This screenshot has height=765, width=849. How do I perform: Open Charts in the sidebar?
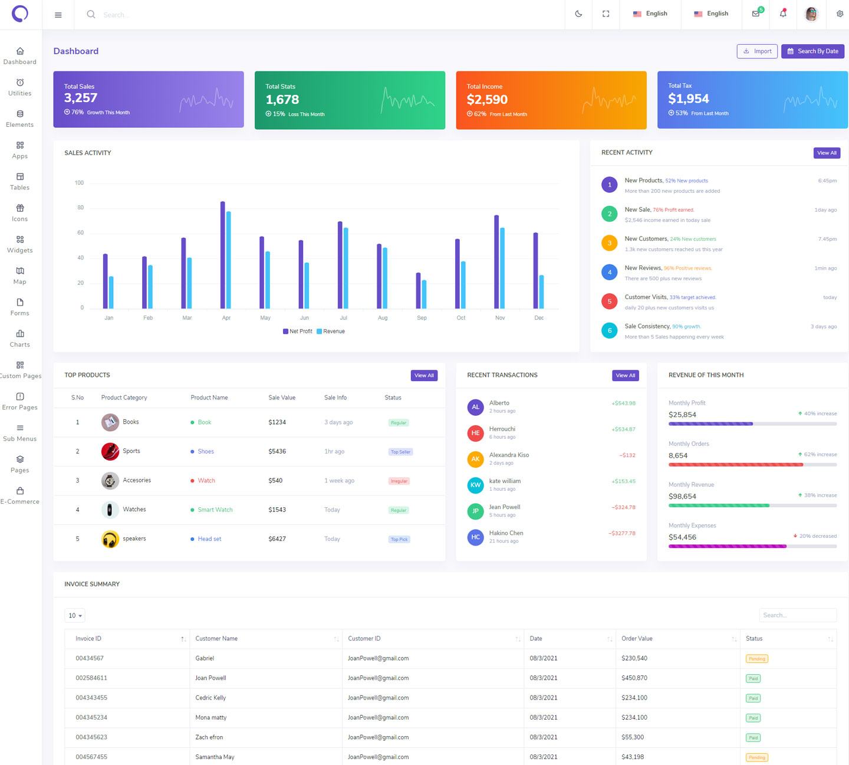(x=20, y=339)
